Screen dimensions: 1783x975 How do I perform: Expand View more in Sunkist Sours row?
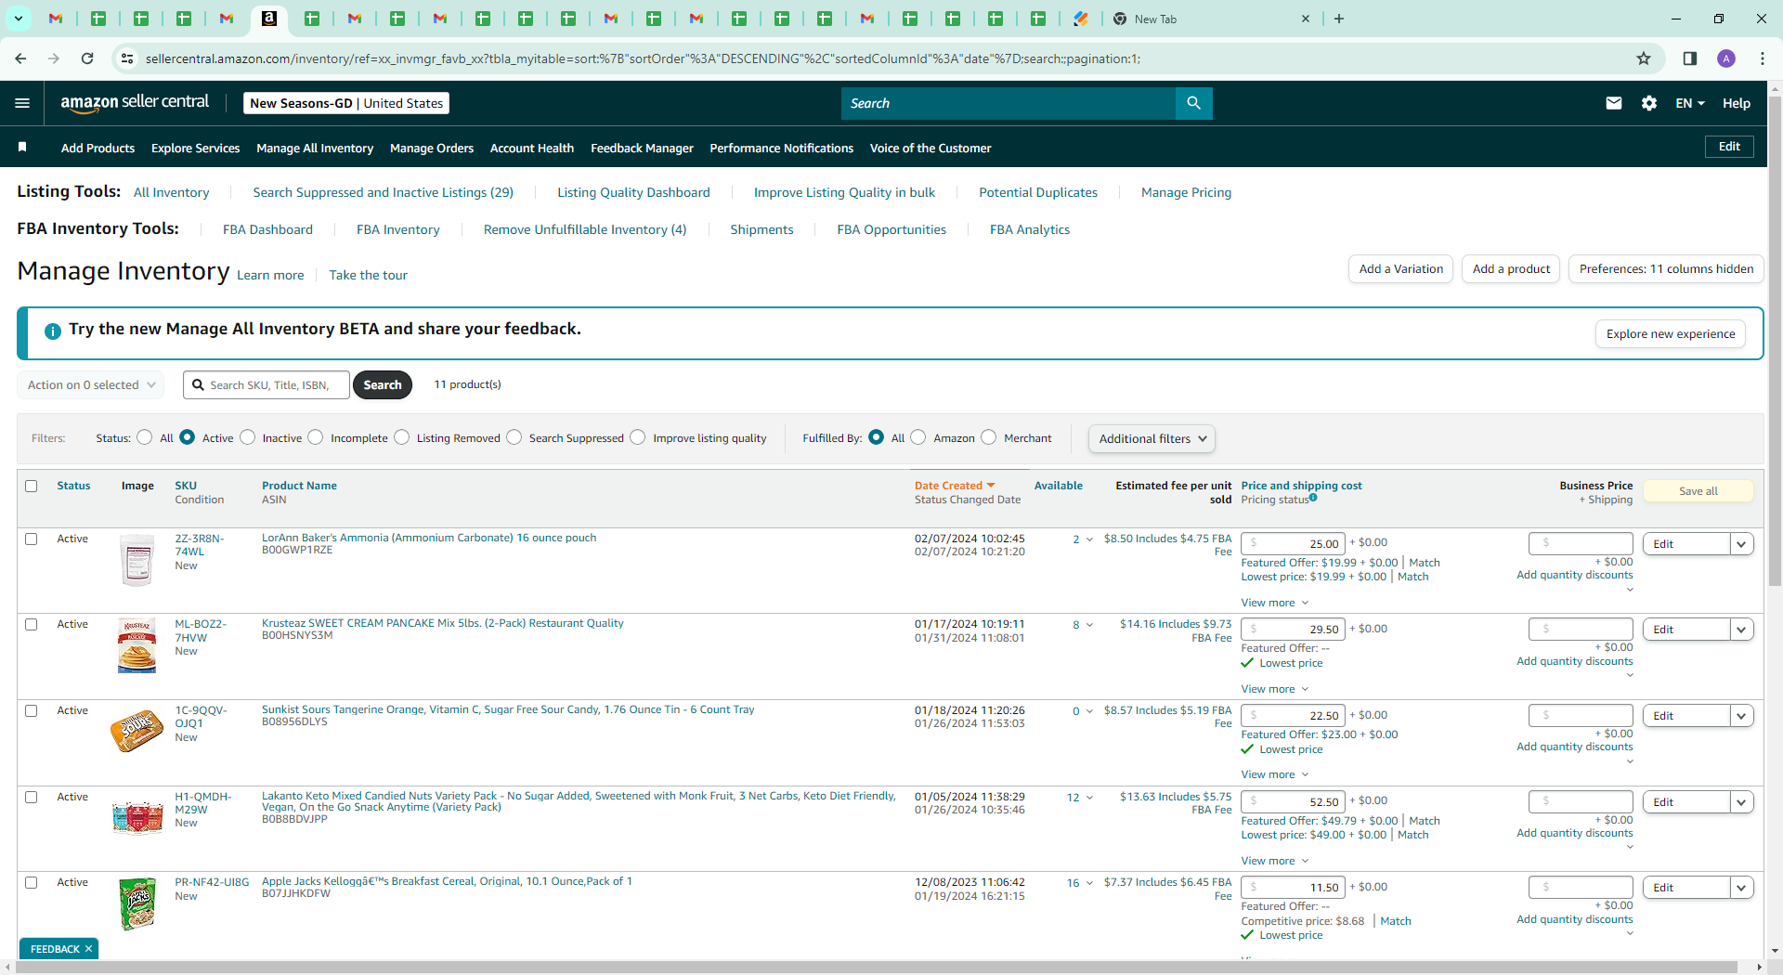coord(1274,774)
